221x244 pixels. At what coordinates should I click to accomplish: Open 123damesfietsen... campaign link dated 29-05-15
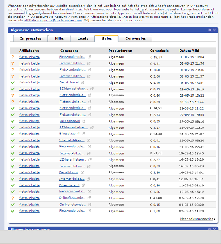pyautogui.click(x=74, y=89)
